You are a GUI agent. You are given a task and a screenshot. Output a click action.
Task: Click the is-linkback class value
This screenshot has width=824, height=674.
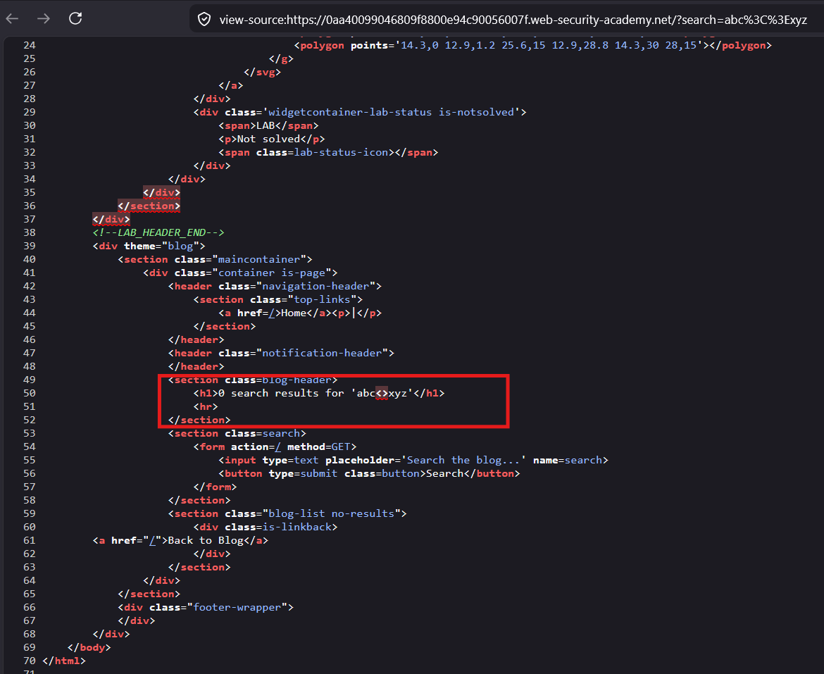point(297,528)
